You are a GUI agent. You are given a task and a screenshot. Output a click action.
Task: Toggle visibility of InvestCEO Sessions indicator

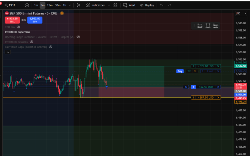31,42
